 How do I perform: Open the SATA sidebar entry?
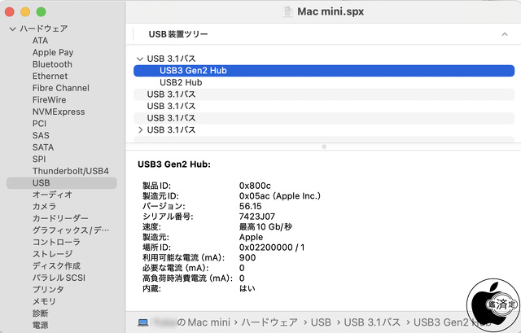[43, 147]
